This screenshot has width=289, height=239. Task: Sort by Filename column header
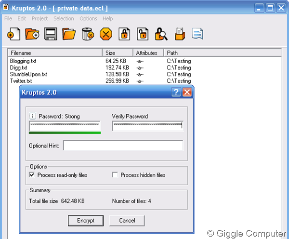pos(55,53)
